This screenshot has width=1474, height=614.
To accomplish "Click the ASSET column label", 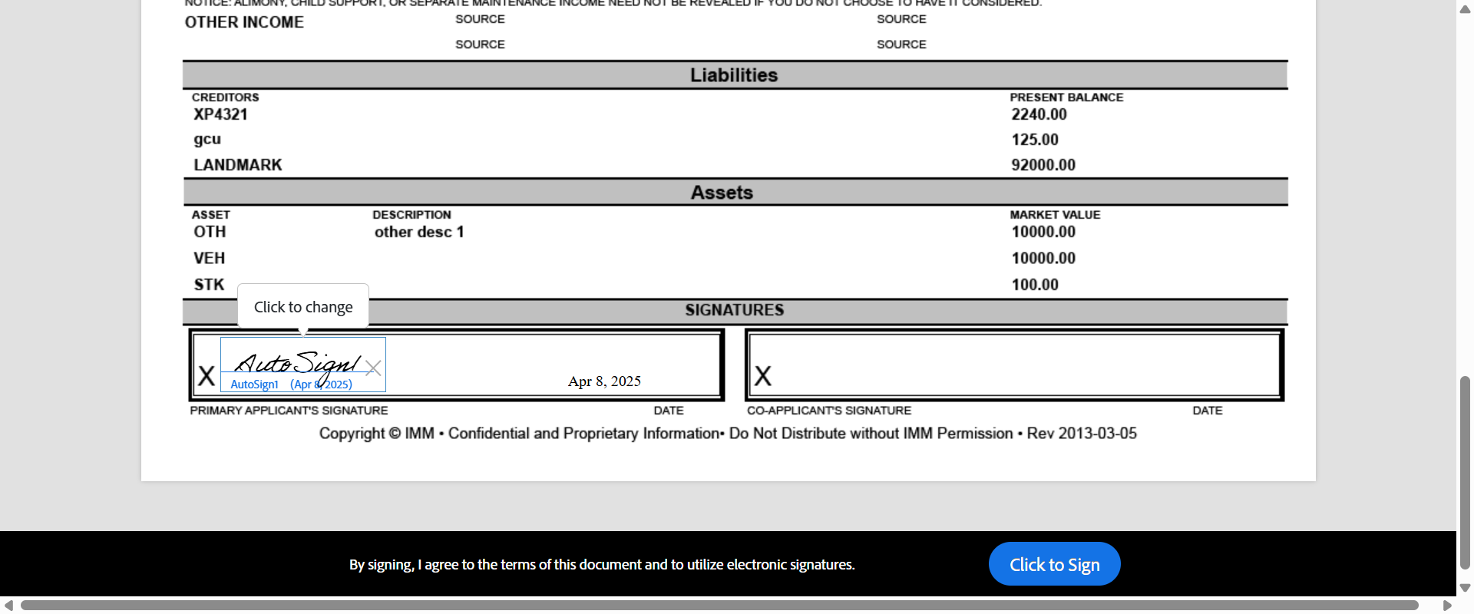I will (211, 215).
